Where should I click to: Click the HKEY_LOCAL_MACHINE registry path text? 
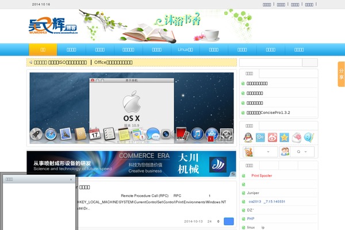152,202
